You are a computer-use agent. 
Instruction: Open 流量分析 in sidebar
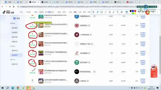point(15,42)
